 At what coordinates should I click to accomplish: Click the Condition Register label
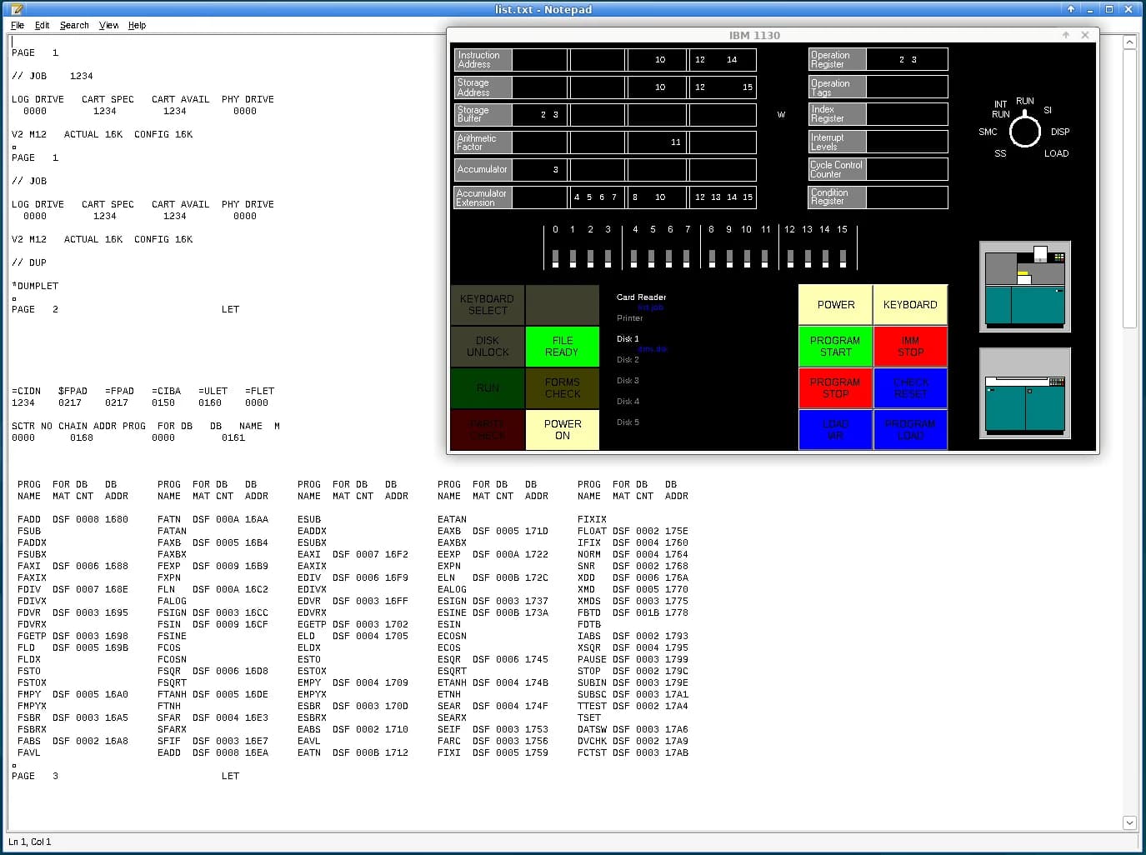[x=837, y=197]
